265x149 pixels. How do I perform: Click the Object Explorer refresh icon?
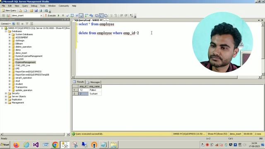click(31, 24)
